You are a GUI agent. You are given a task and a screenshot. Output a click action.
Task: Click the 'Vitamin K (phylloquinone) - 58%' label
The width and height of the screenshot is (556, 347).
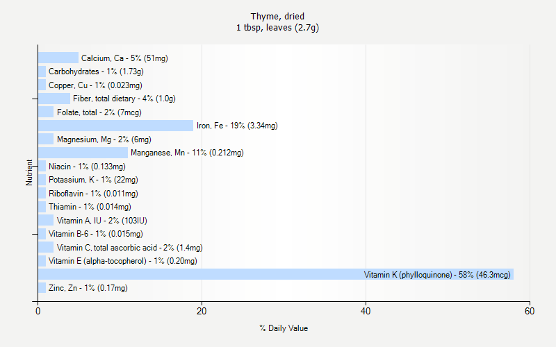click(419, 275)
